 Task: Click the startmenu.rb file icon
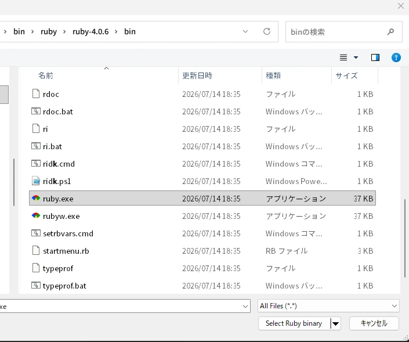36,250
